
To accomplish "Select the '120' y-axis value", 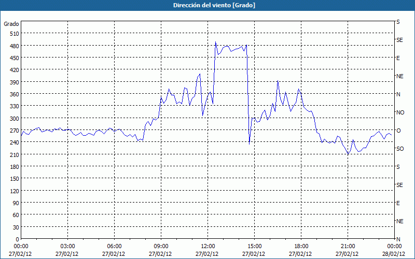I will pyautogui.click(x=15, y=191).
